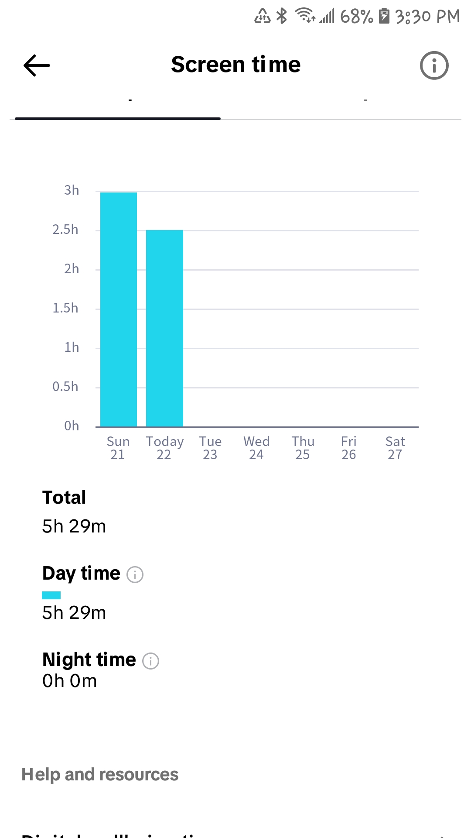The height and width of the screenshot is (838, 471).
Task: Tap the 3:30 PM clock
Action: coord(427,17)
